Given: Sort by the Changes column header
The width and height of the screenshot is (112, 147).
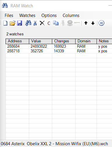Looking at the screenshot, I should click(64, 41).
